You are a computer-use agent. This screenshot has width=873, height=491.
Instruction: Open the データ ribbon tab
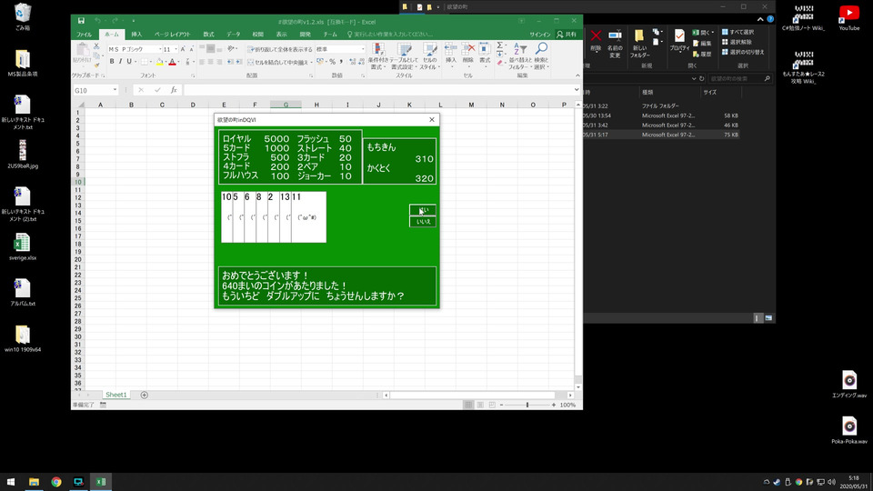tap(234, 34)
